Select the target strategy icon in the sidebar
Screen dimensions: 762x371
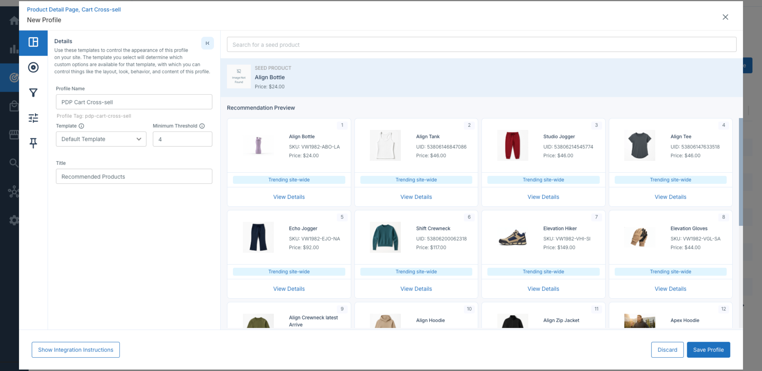click(x=33, y=67)
